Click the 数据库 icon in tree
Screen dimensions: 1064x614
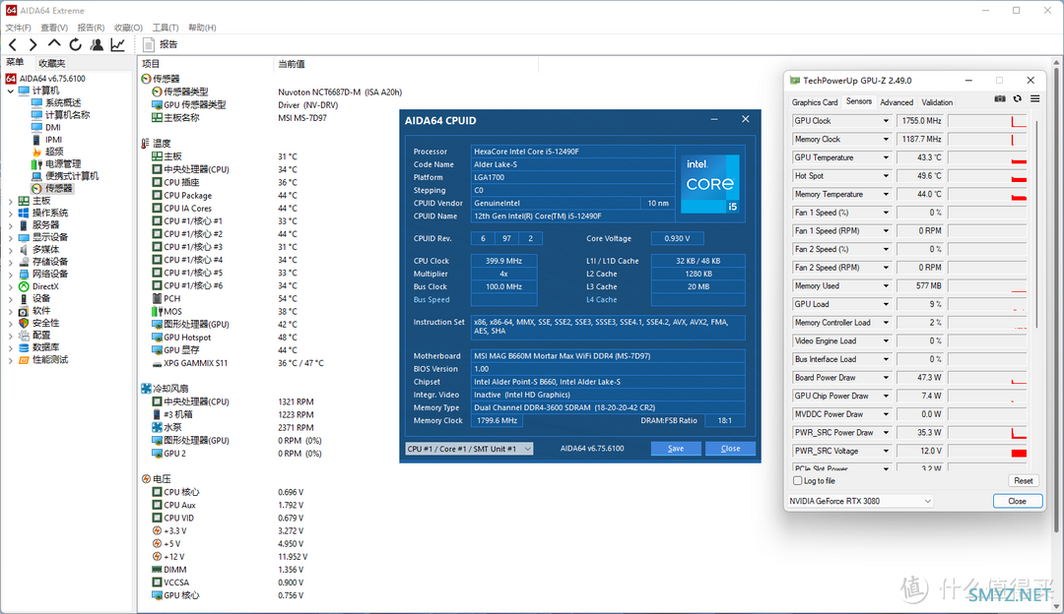[x=24, y=347]
